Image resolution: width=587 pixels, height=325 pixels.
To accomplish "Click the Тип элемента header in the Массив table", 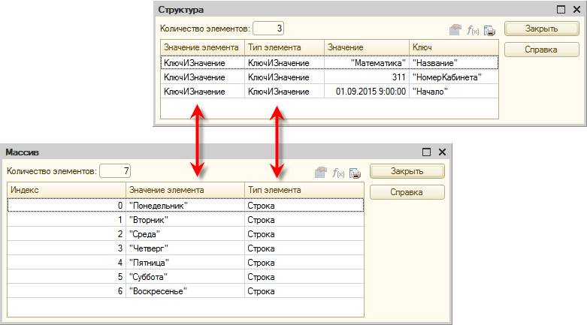I will [304, 190].
